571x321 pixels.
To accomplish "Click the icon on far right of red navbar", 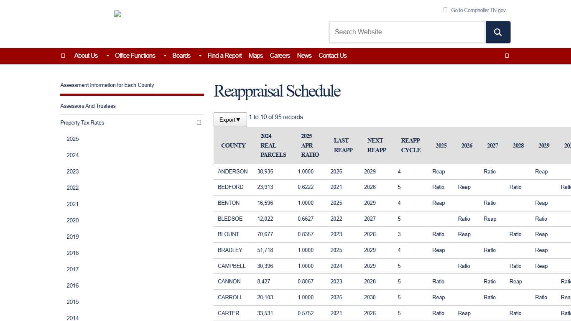I will point(507,56).
